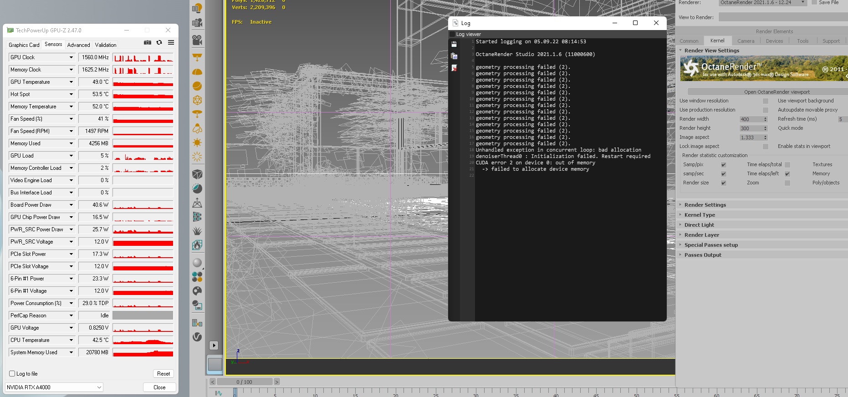This screenshot has height=397, width=848.
Task: Click the GPU-Z screenshot camera icon
Action: pyautogui.click(x=148, y=42)
